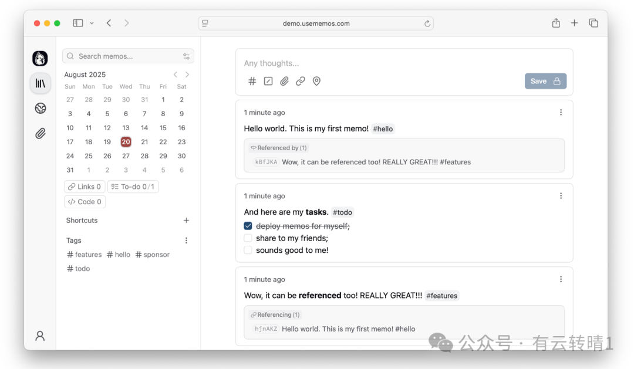Go back in browser history

pos(109,23)
